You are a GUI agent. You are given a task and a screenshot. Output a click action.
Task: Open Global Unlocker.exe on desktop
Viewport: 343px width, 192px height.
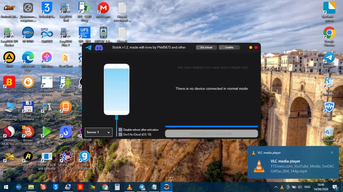85,160
